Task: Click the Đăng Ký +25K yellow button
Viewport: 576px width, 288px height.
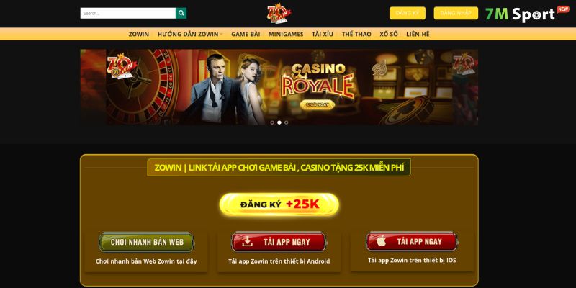Action: (279, 204)
